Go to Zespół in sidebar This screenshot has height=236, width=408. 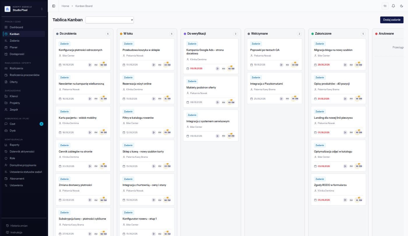click(x=24, y=110)
